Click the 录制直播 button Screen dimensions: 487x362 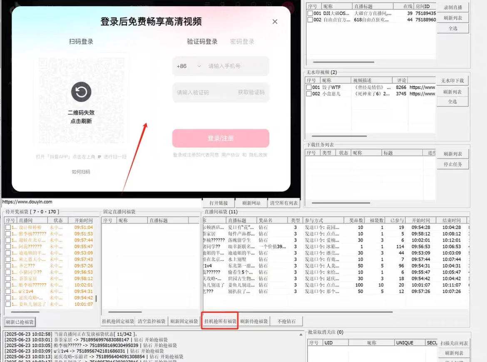point(452,7)
